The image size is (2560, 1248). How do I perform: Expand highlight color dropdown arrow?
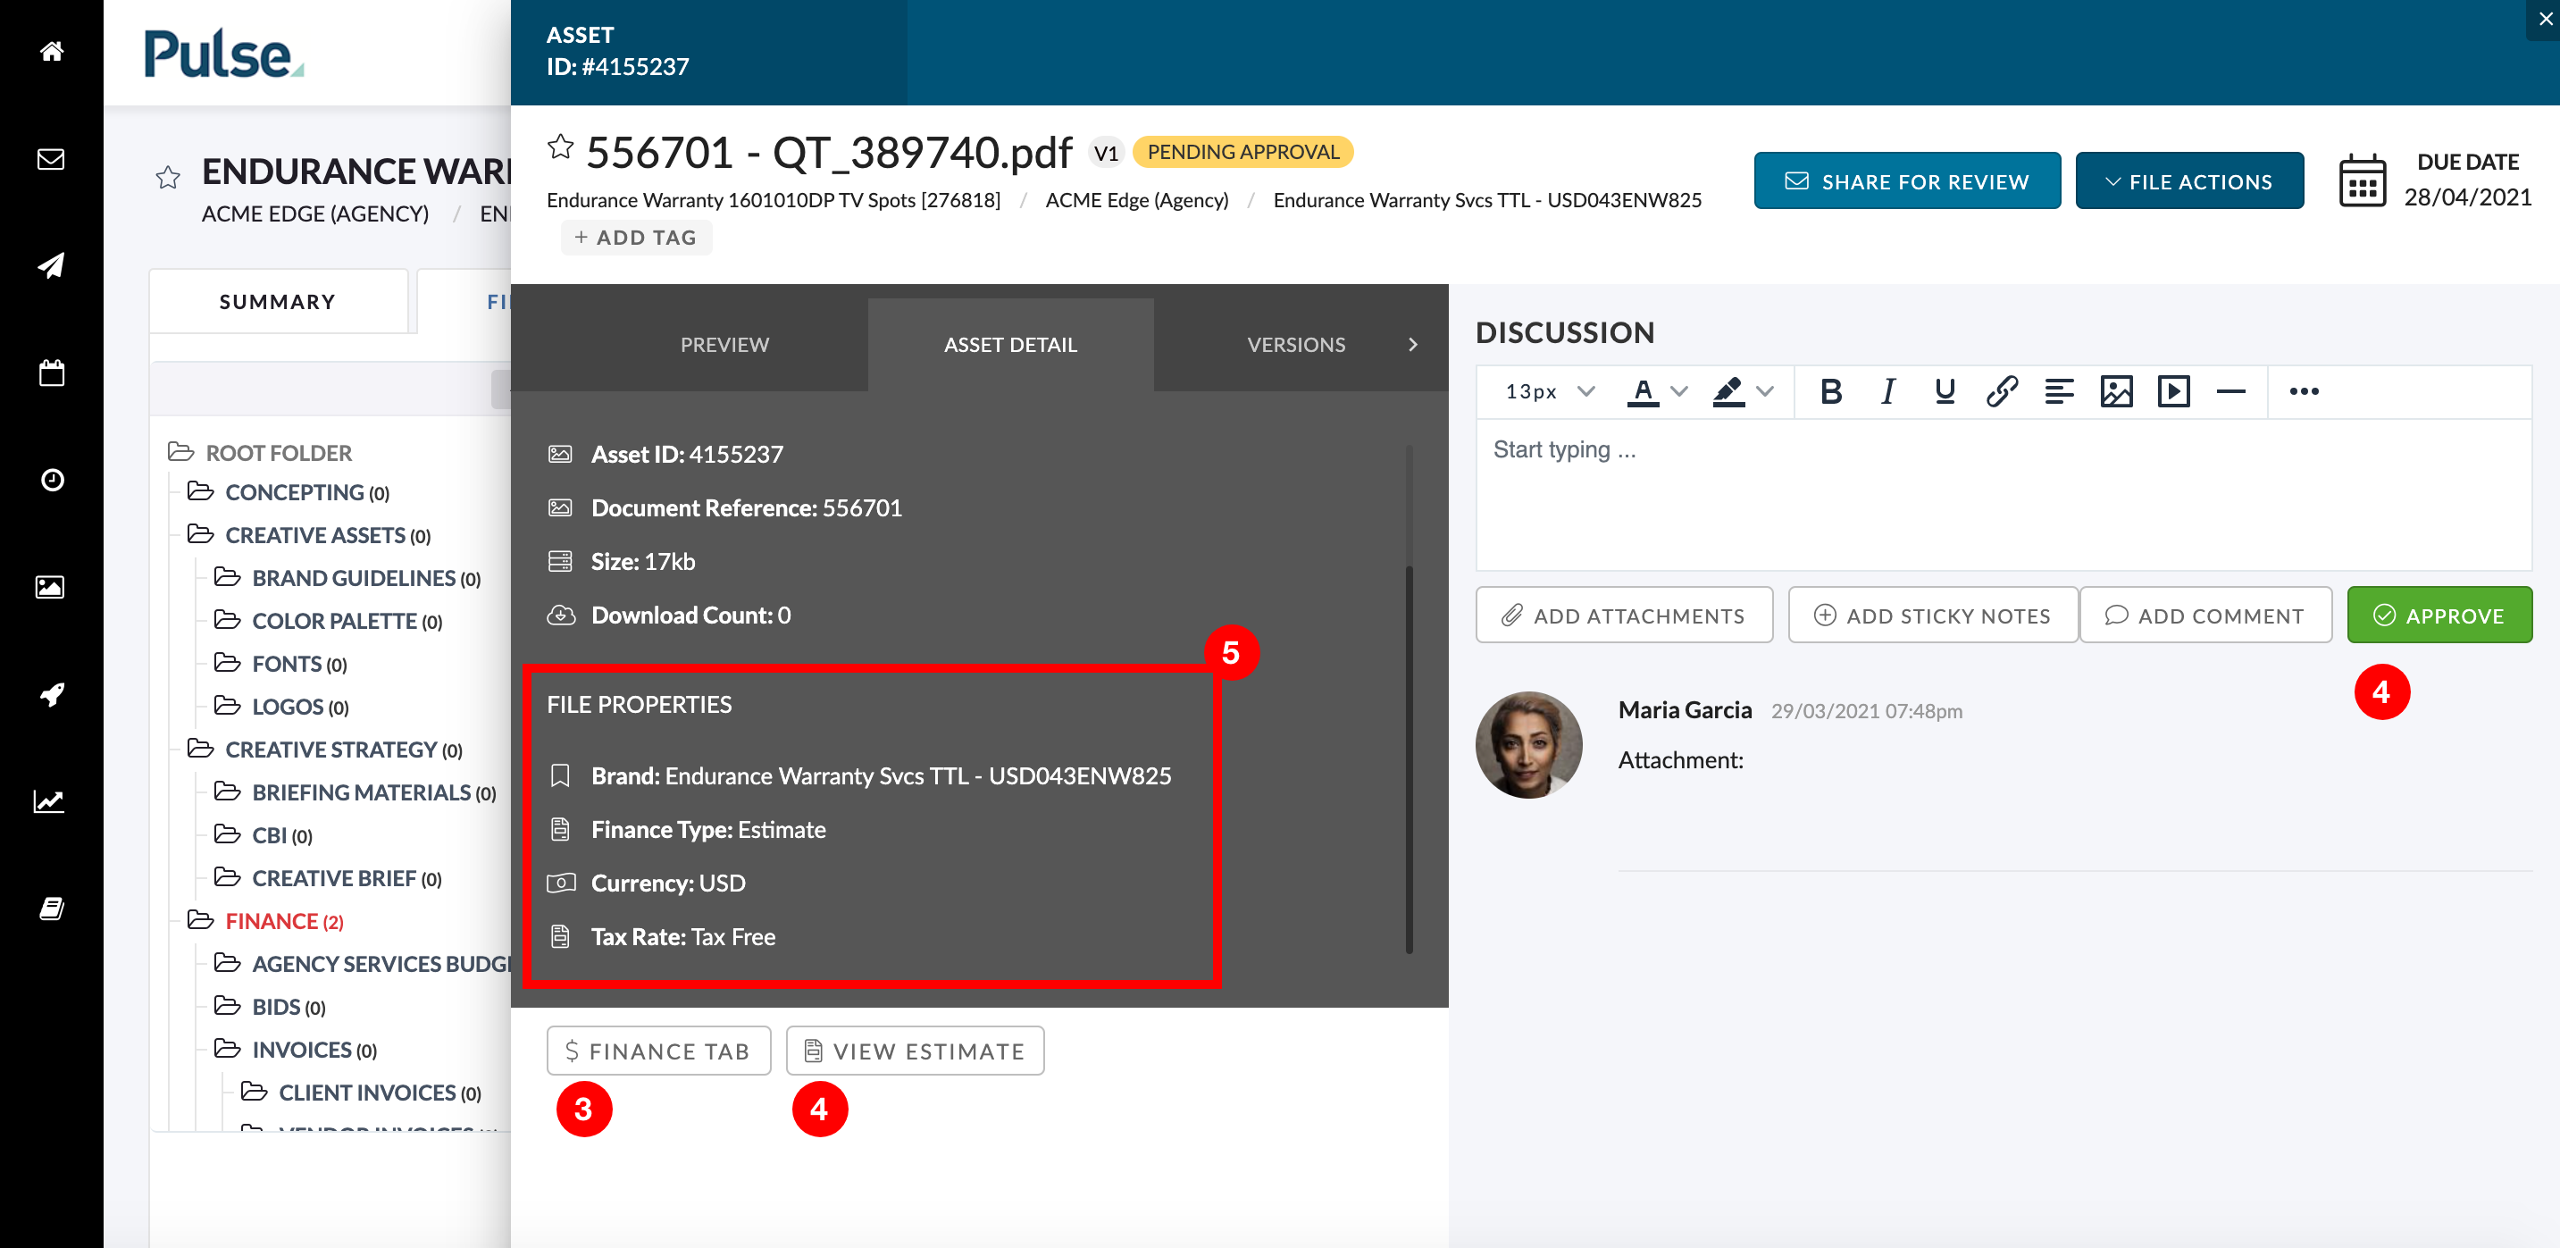click(1765, 391)
